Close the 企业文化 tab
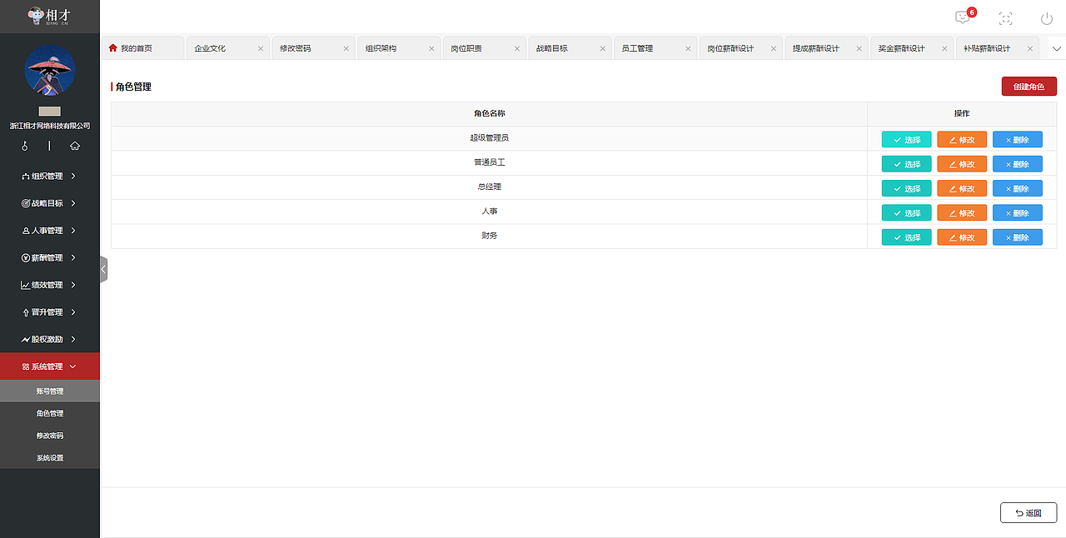The image size is (1066, 538). [261, 48]
